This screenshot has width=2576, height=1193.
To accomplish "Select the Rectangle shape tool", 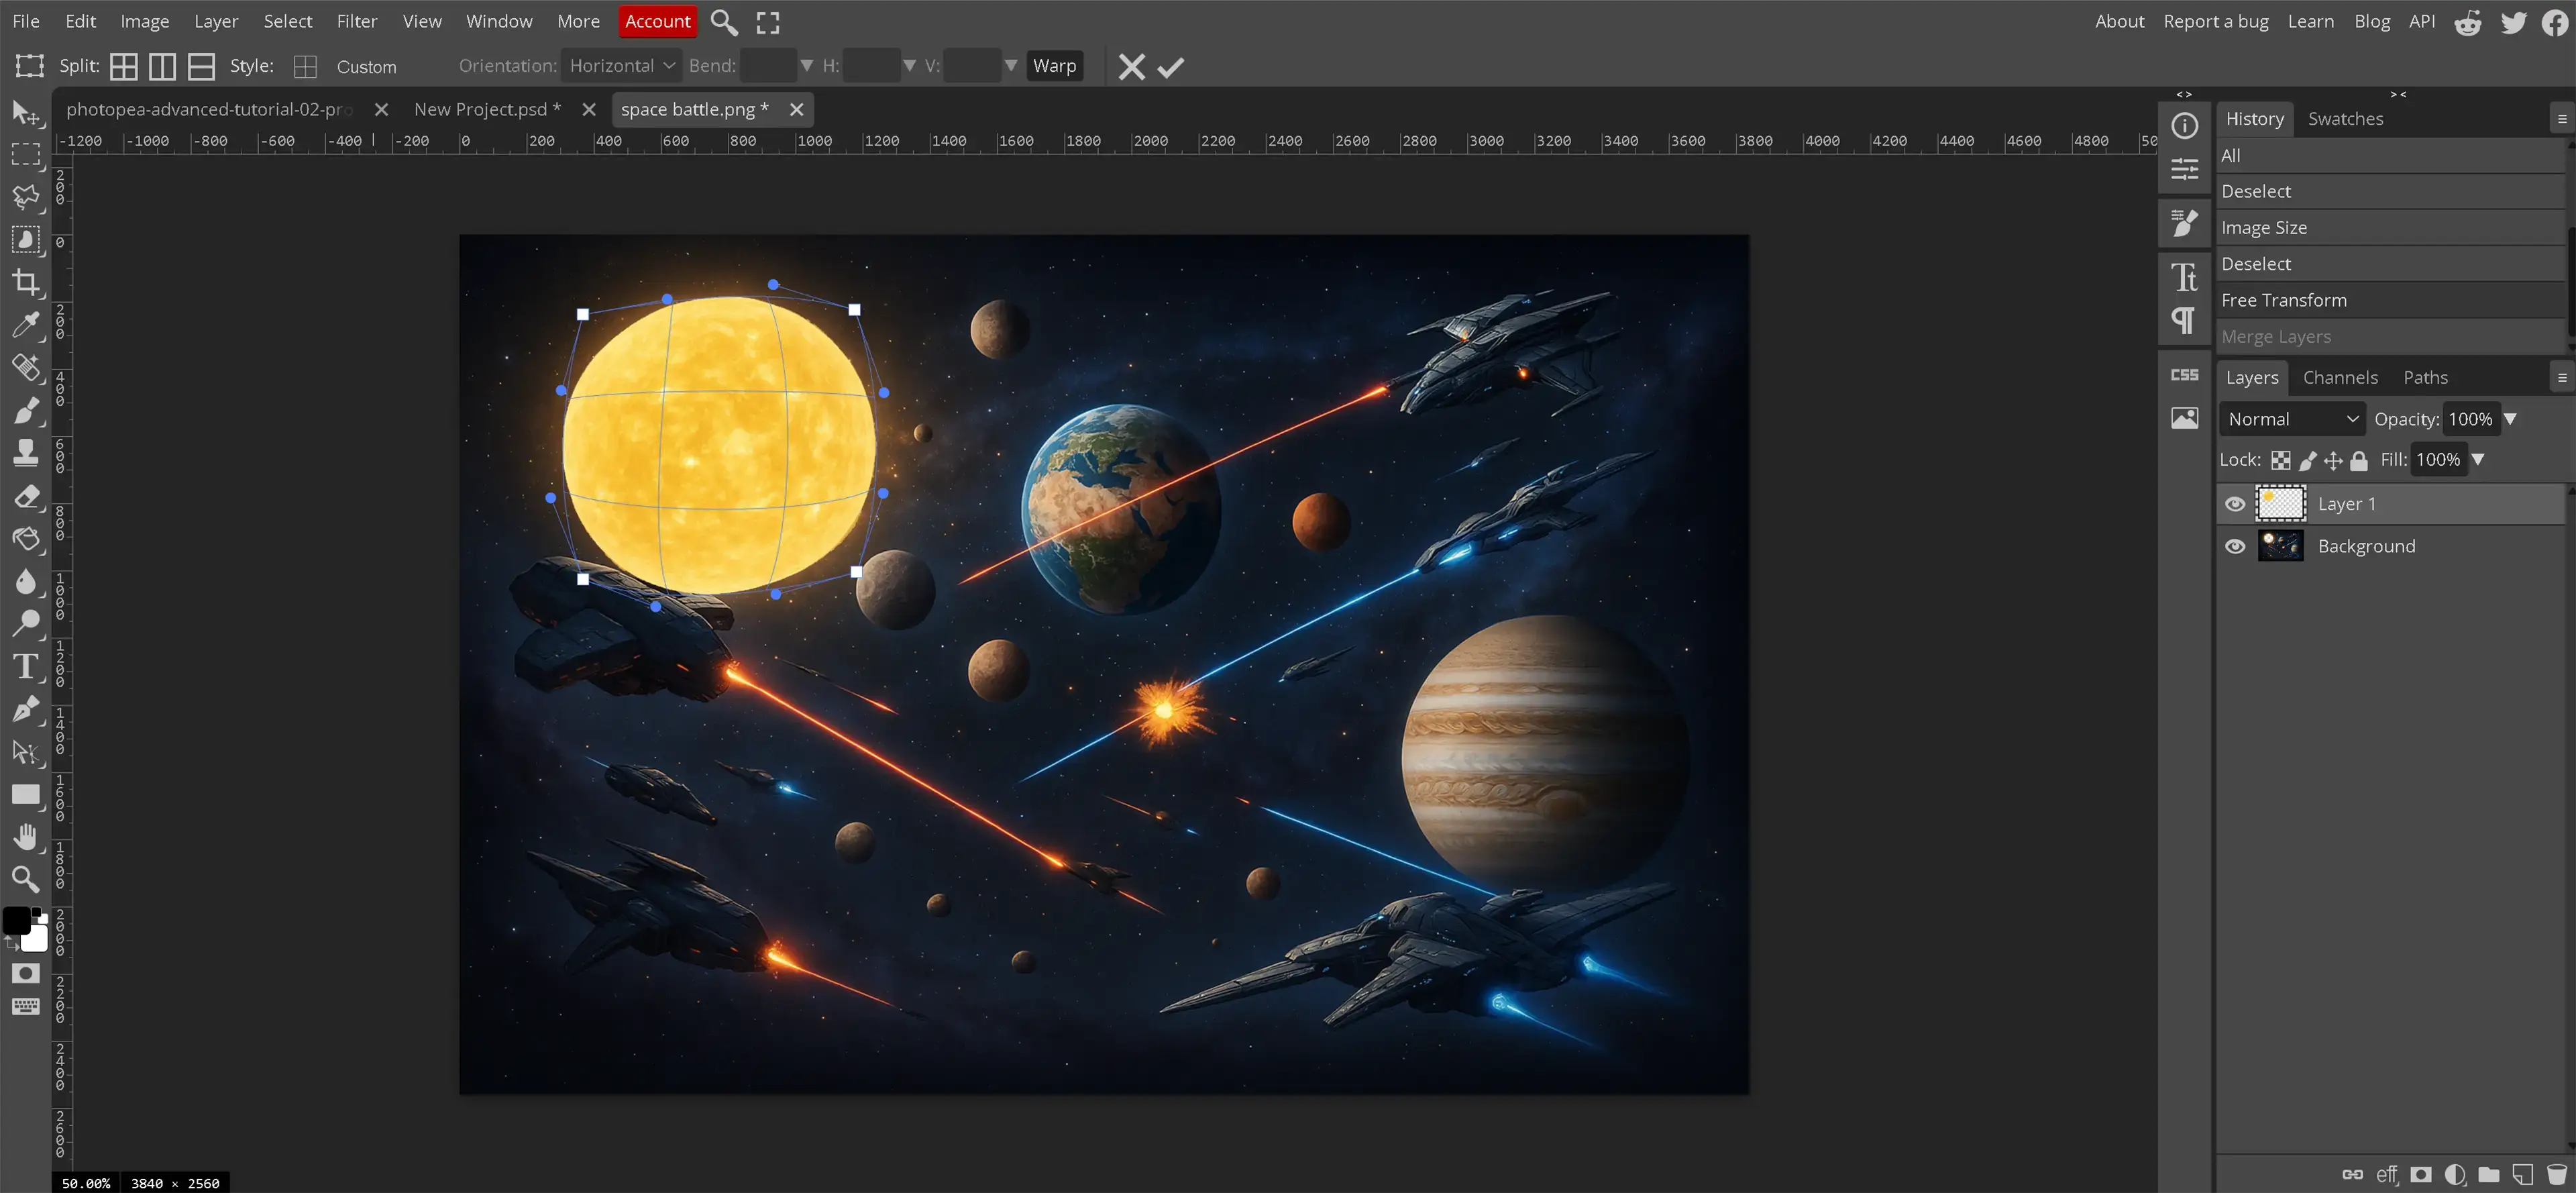I will point(25,794).
